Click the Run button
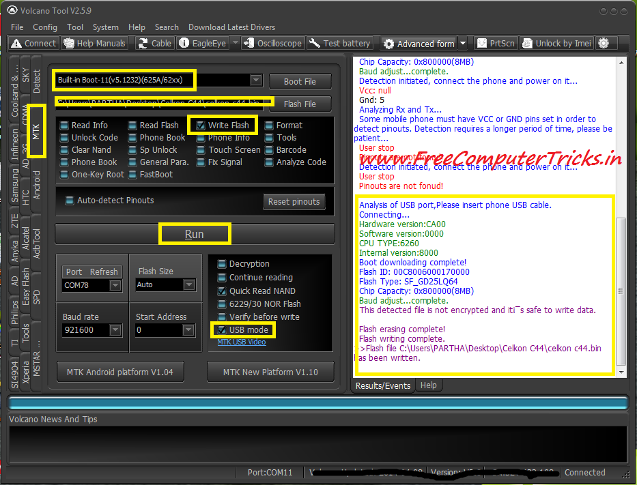The image size is (637, 485). pos(195,234)
